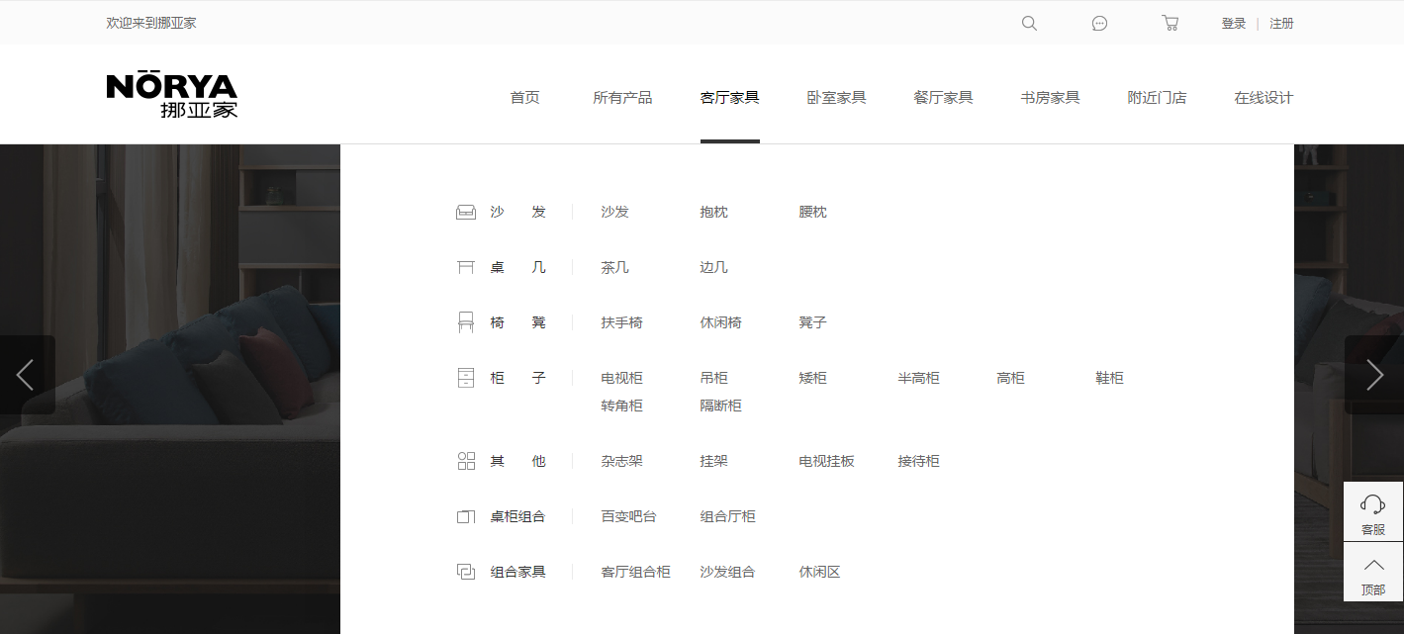Open the 附近门店 menu item
Screen dimensions: 1404x634
(x=1157, y=97)
